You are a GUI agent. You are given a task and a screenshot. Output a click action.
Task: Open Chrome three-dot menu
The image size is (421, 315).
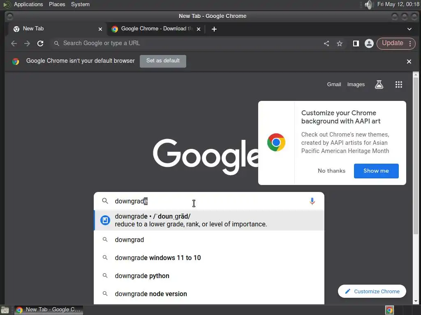point(410,43)
